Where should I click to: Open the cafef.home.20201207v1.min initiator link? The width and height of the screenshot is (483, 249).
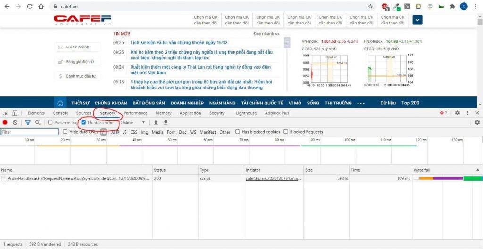coord(274,178)
